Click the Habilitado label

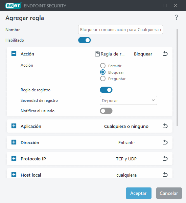15,40
